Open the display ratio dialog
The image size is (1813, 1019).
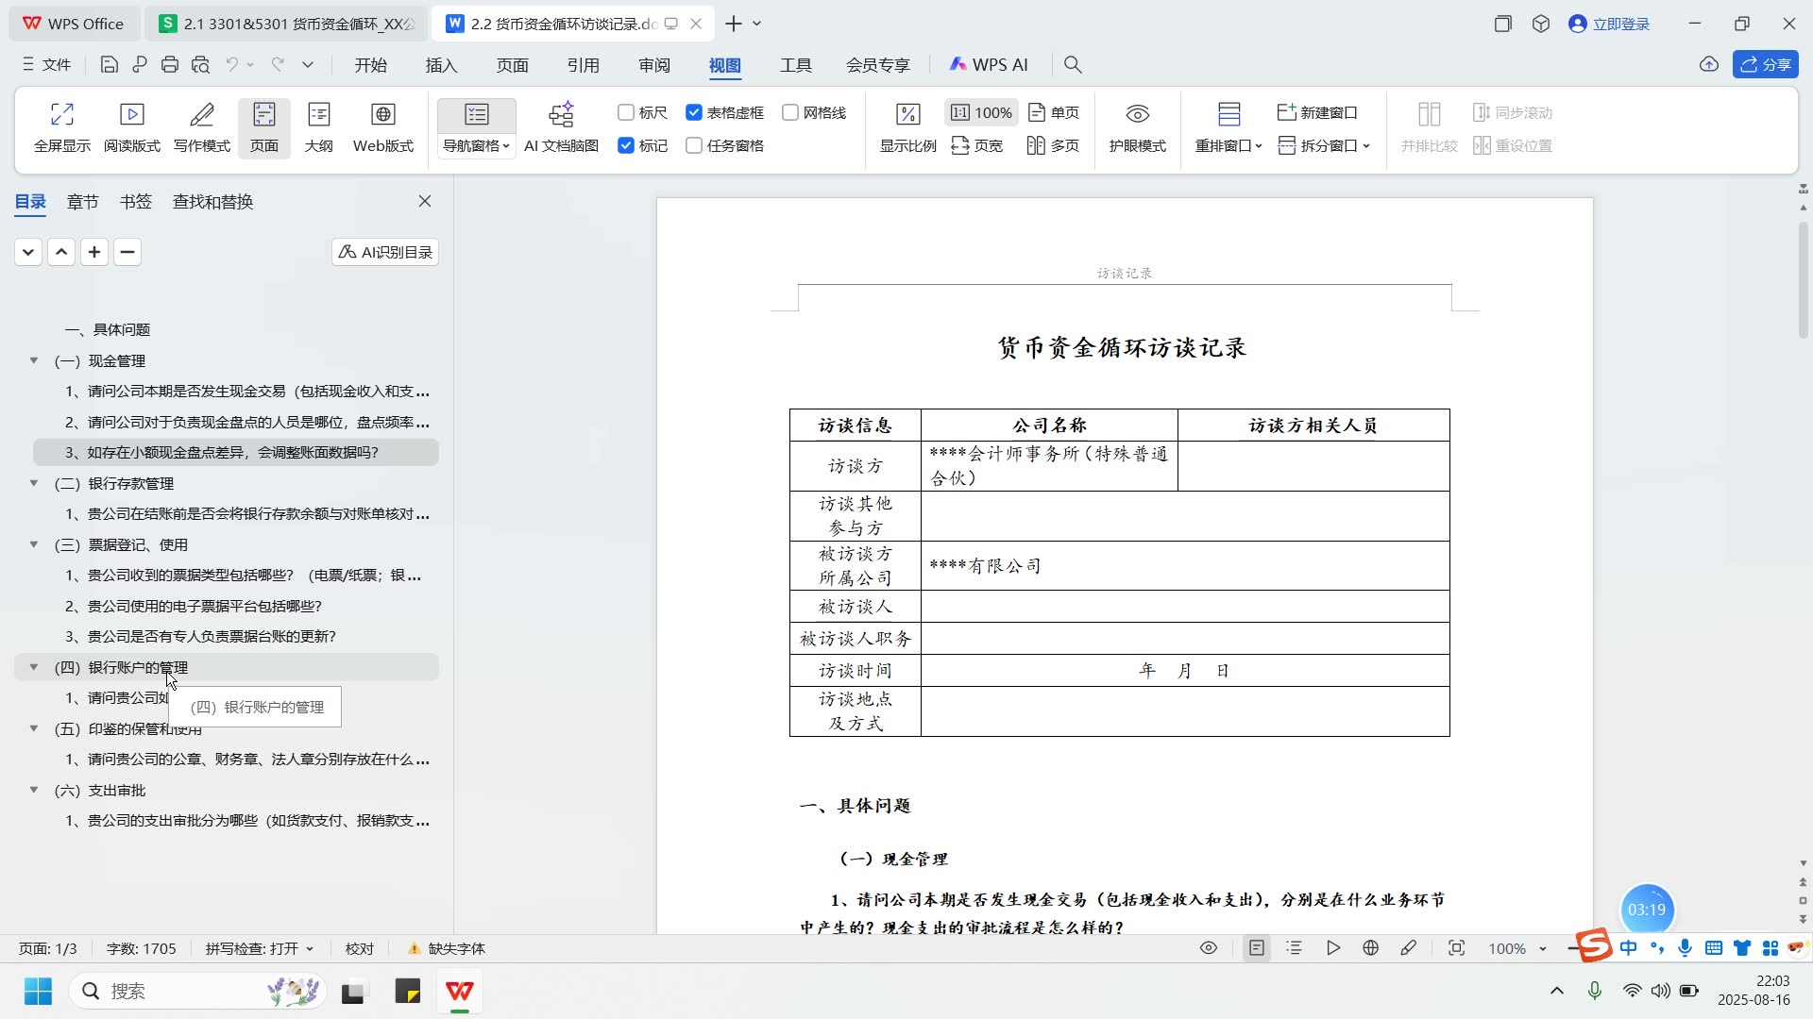(x=907, y=127)
